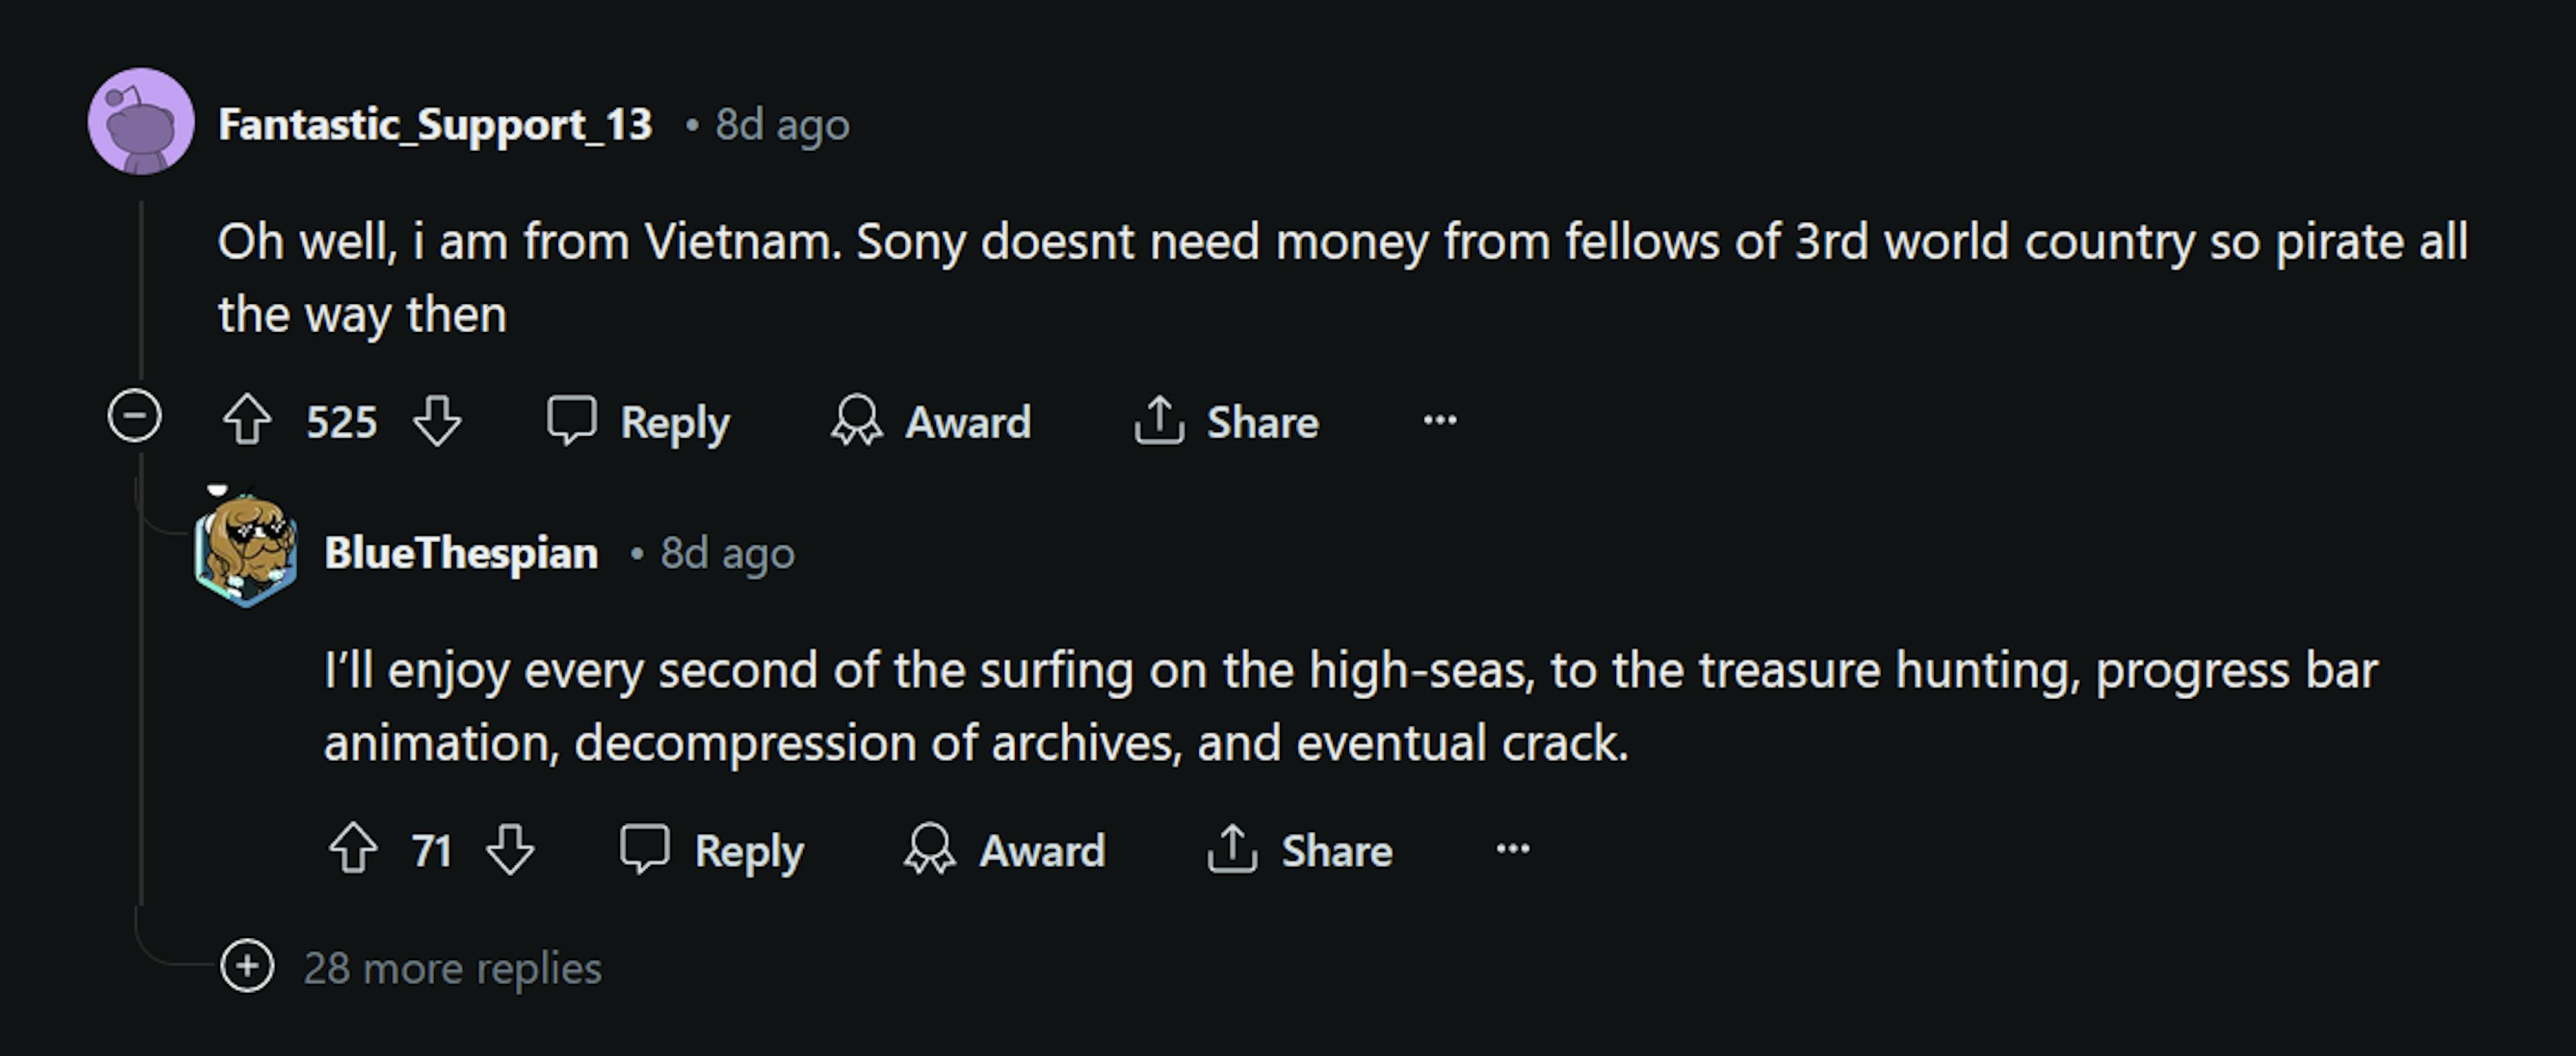Open more options menu on BlueThespian's reply
2576x1056 pixels.
click(1513, 849)
